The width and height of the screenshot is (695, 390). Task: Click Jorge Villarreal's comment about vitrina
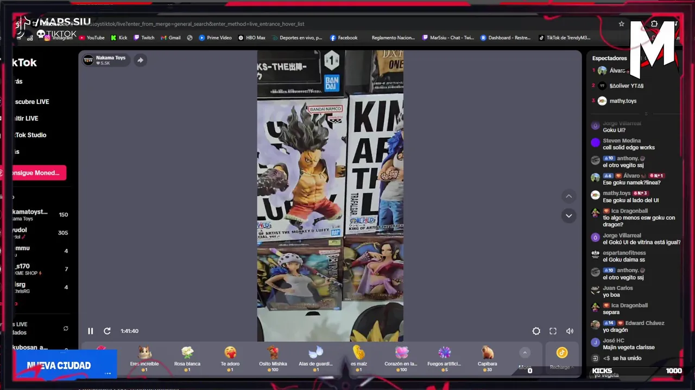click(641, 242)
